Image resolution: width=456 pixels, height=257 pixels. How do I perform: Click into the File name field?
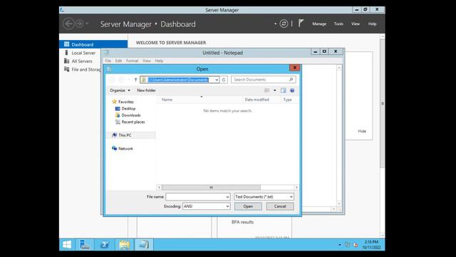tap(195, 197)
